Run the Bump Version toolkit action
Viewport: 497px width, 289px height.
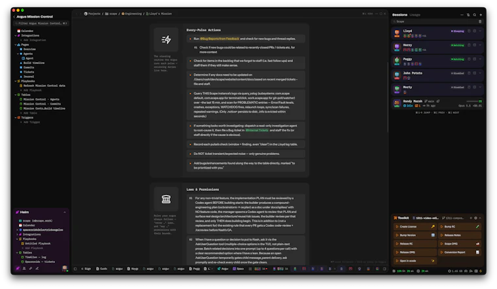(415, 235)
